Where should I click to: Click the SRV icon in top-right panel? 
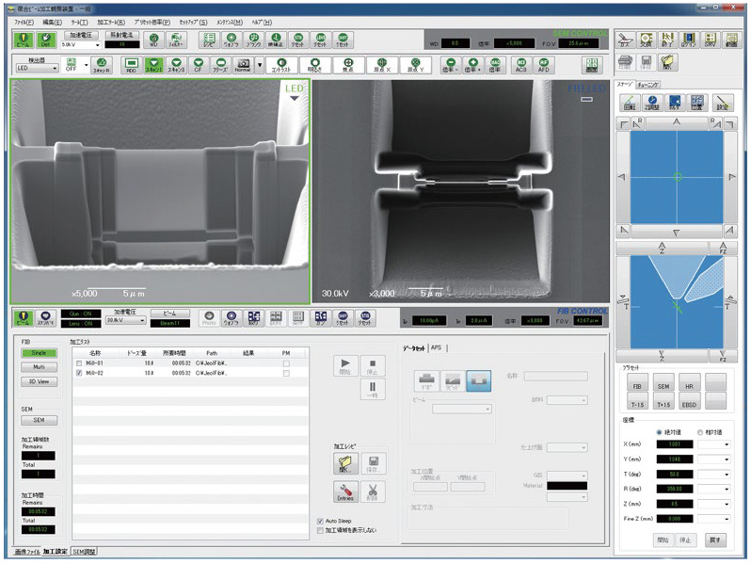pos(711,40)
